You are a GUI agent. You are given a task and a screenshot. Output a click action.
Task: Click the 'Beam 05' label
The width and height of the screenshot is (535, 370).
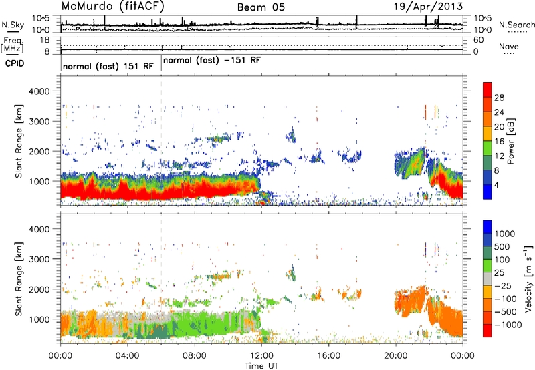coord(261,7)
